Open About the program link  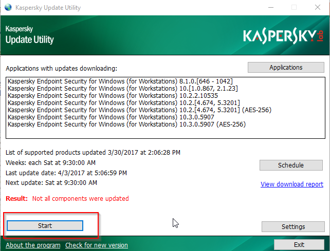pyautogui.click(x=33, y=245)
